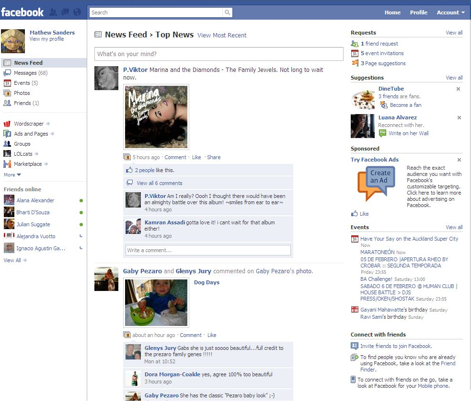Image resolution: width=471 pixels, height=406 pixels.
Task: Open Wordscraper app from sidebar
Action: [x=28, y=124]
